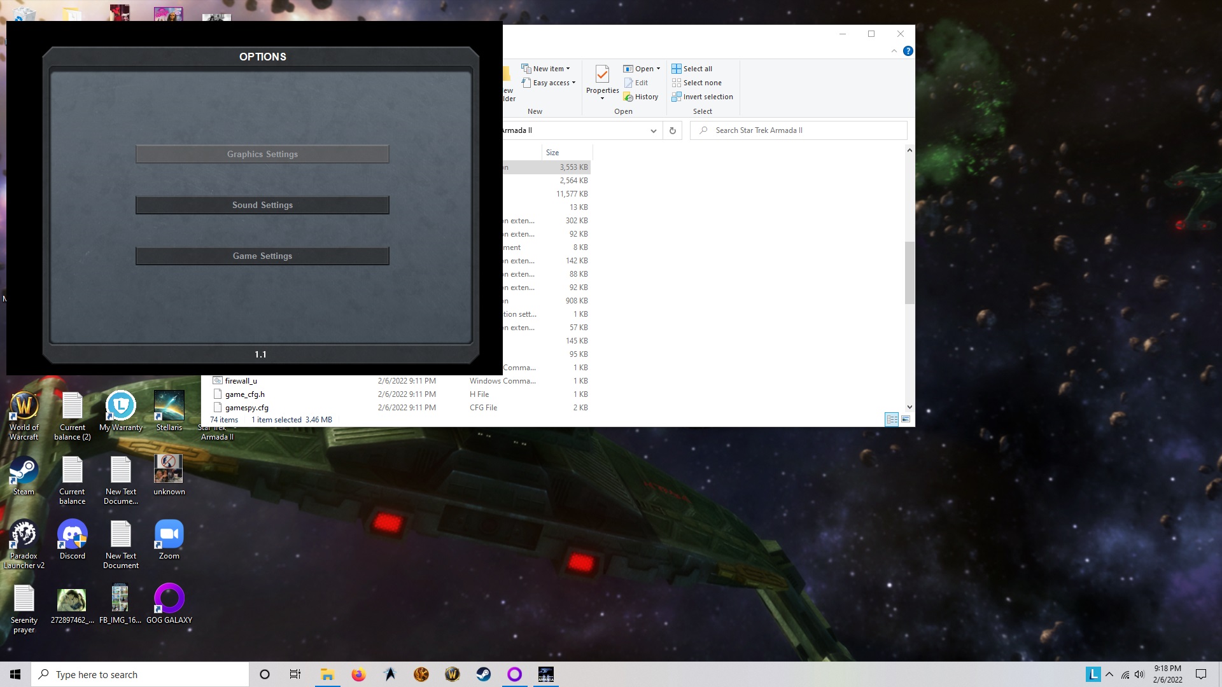Select the unknown image desktop icon
The width and height of the screenshot is (1222, 687).
(169, 475)
